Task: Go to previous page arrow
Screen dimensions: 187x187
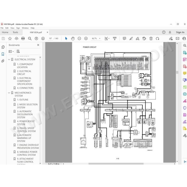Action: (36, 38)
